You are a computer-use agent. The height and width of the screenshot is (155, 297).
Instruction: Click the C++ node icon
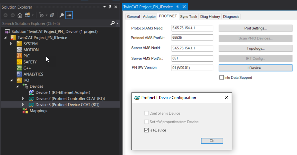[x=19, y=68]
